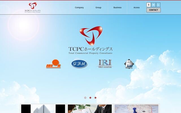Click the large TCPC Holdings center logo
This screenshot has width=181, height=113.
[90, 40]
